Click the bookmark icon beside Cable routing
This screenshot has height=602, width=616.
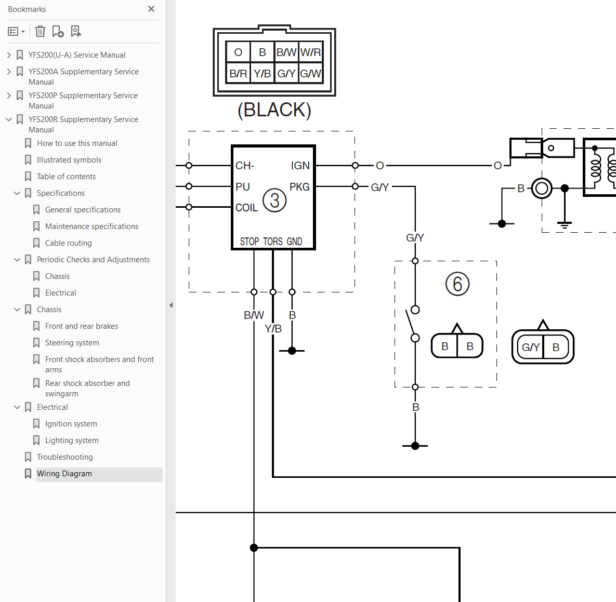(x=36, y=243)
